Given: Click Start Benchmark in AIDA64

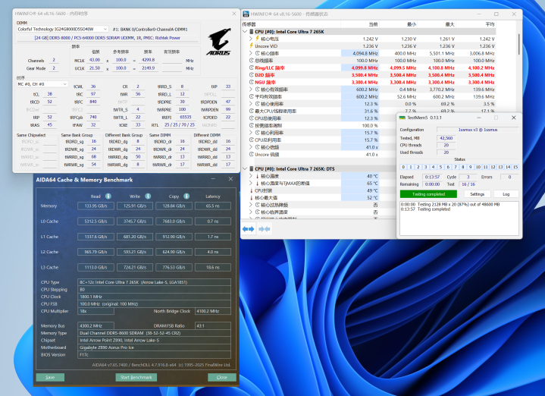Looking at the screenshot, I should (136, 377).
